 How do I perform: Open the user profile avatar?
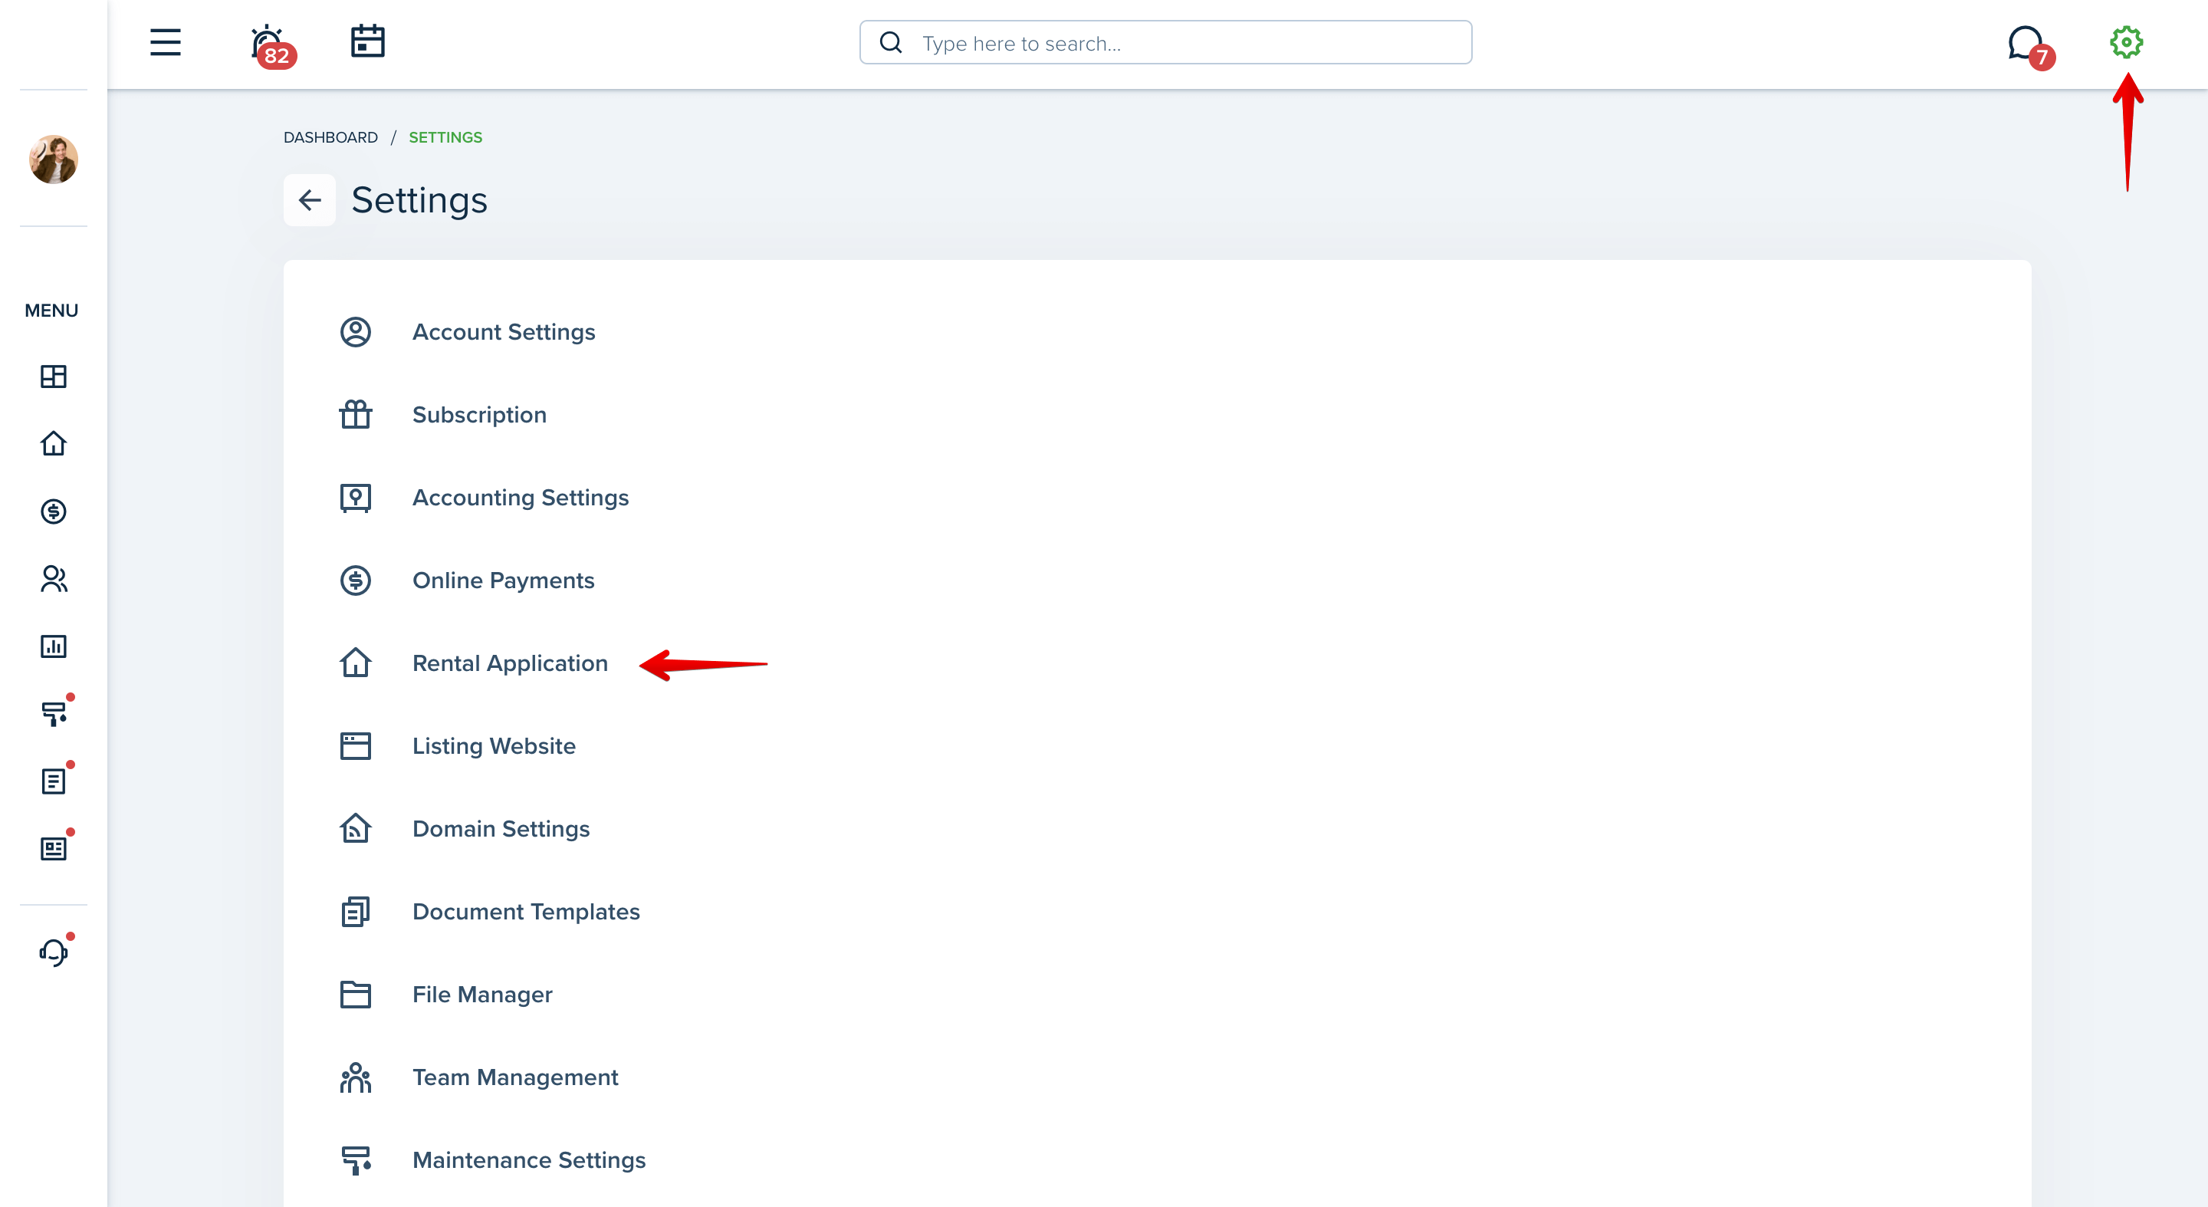pos(53,160)
